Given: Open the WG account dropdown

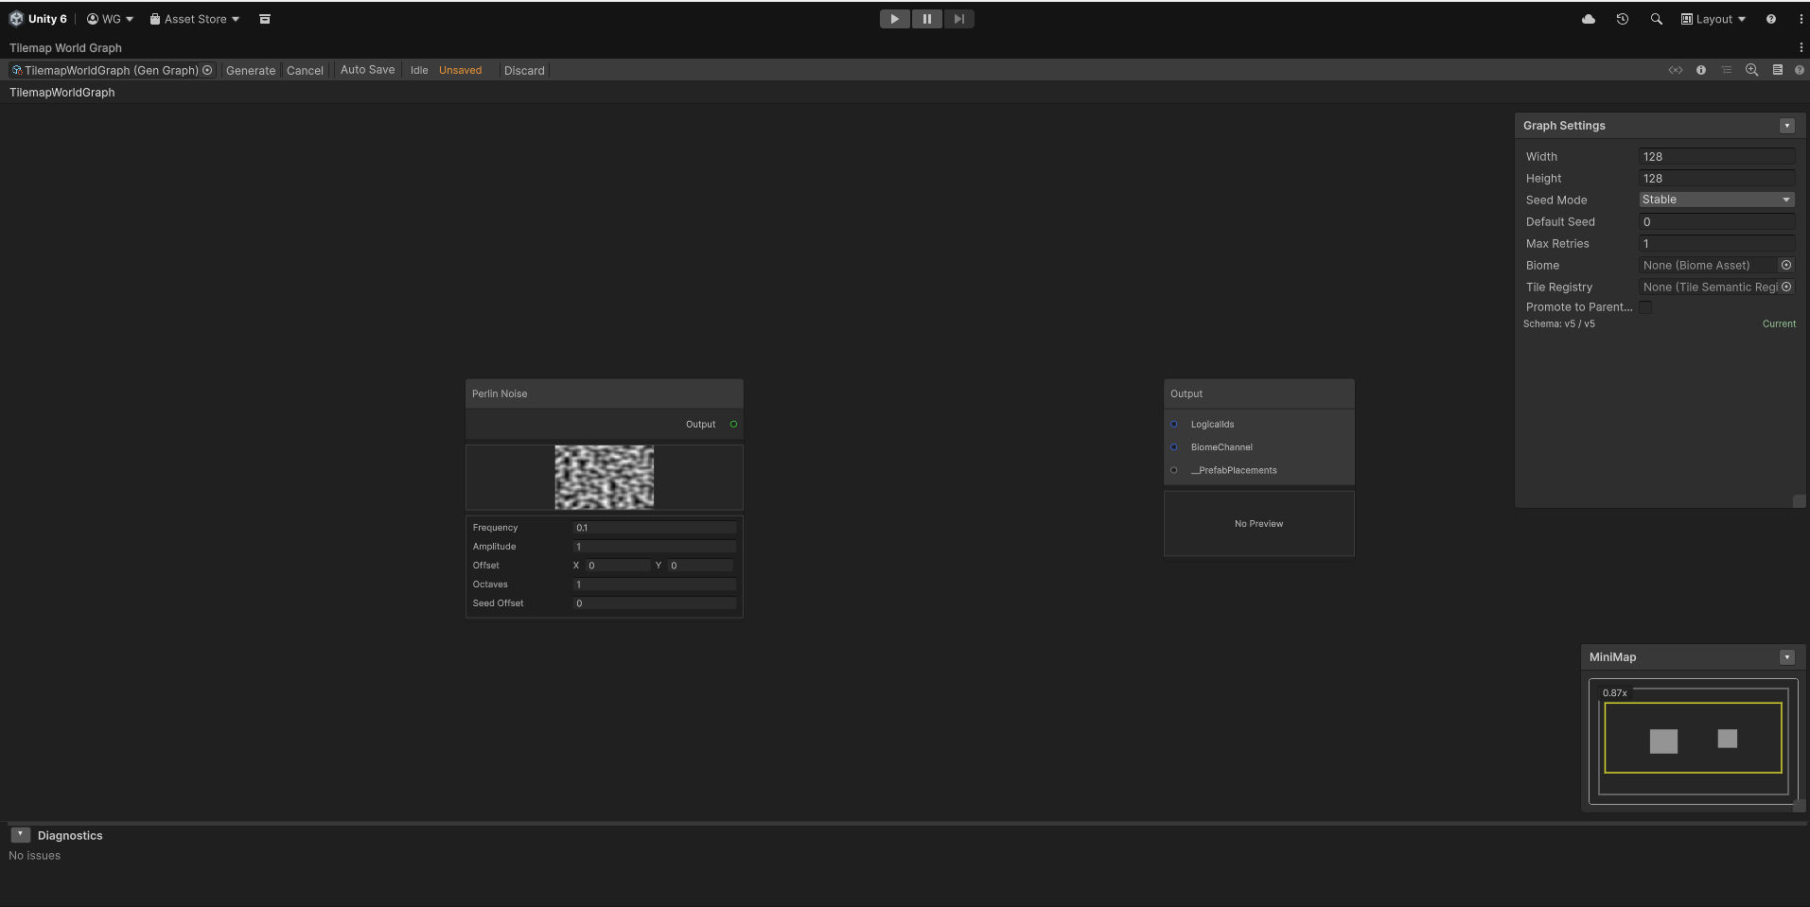Looking at the screenshot, I should (110, 19).
